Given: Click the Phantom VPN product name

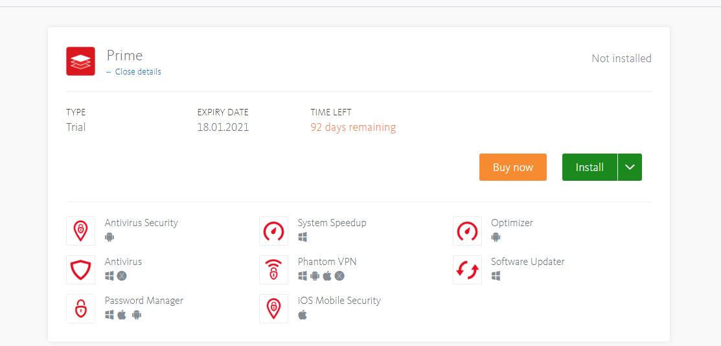Looking at the screenshot, I should click(x=327, y=262).
